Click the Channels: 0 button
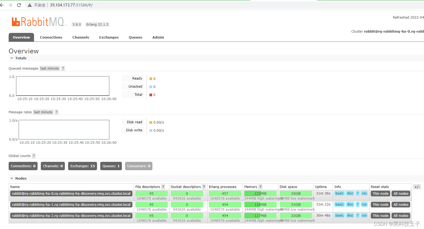 pos(53,166)
